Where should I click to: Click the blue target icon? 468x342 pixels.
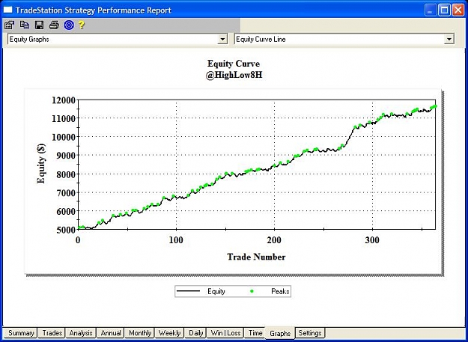pyautogui.click(x=69, y=25)
